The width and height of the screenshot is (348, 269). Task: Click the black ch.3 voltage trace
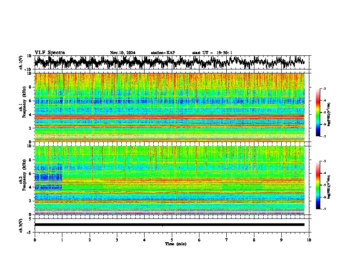click(170, 225)
